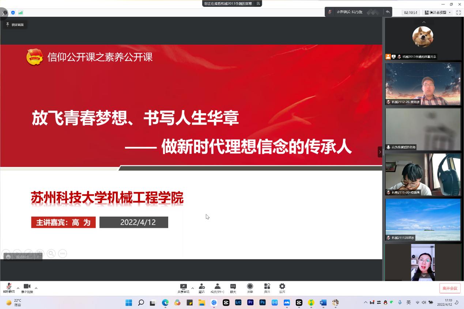Leave the meeting via 离开会议
The image size is (464, 309).
click(x=450, y=288)
